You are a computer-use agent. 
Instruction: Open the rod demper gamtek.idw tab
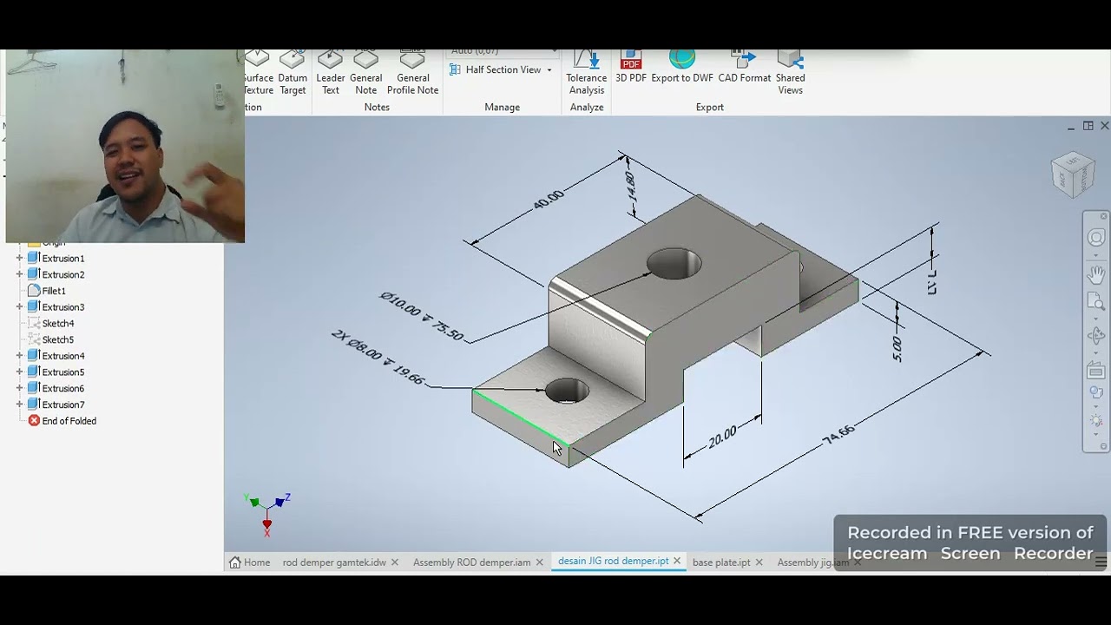[334, 562]
